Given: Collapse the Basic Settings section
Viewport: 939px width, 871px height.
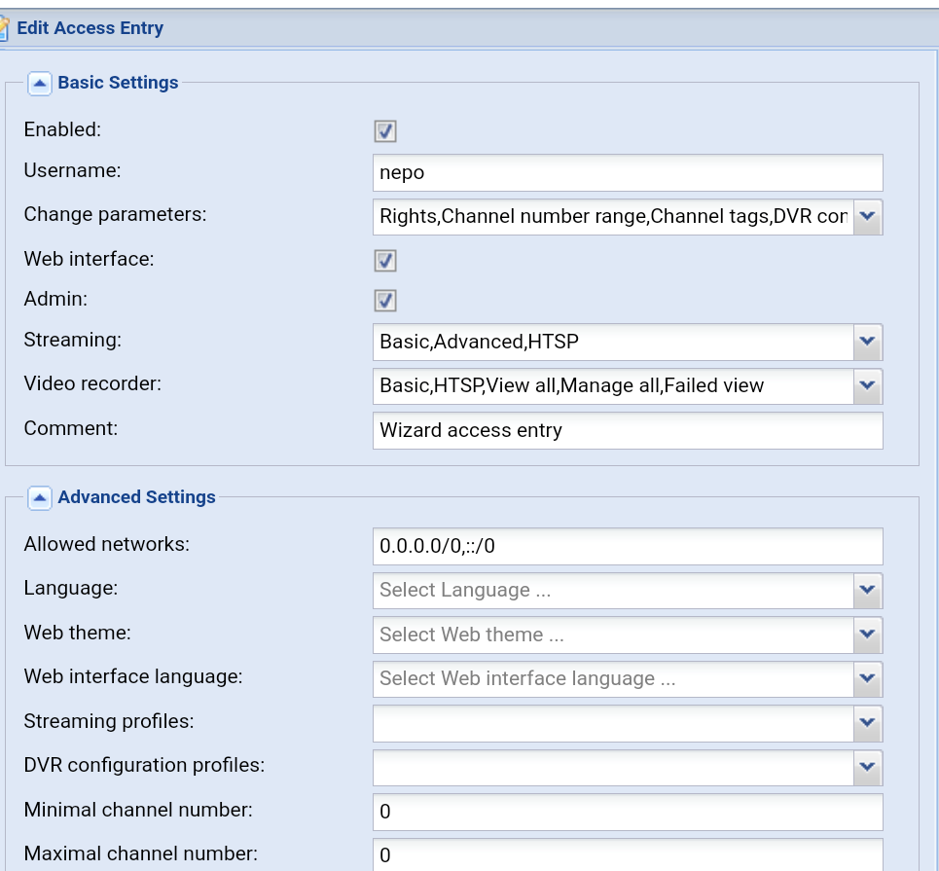Looking at the screenshot, I should pos(40,84).
